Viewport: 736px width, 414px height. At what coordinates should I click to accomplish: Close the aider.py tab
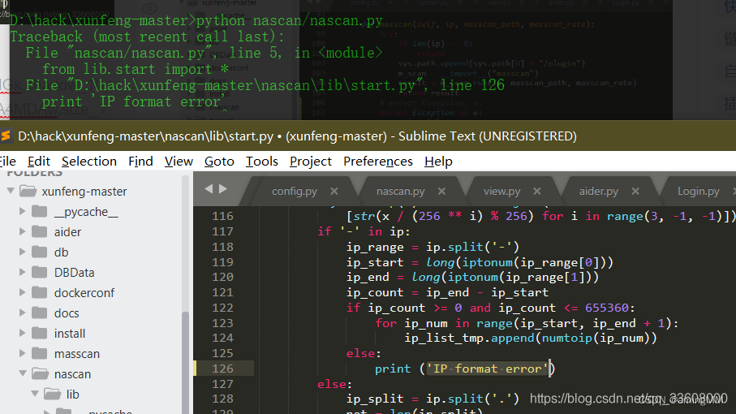(x=635, y=191)
